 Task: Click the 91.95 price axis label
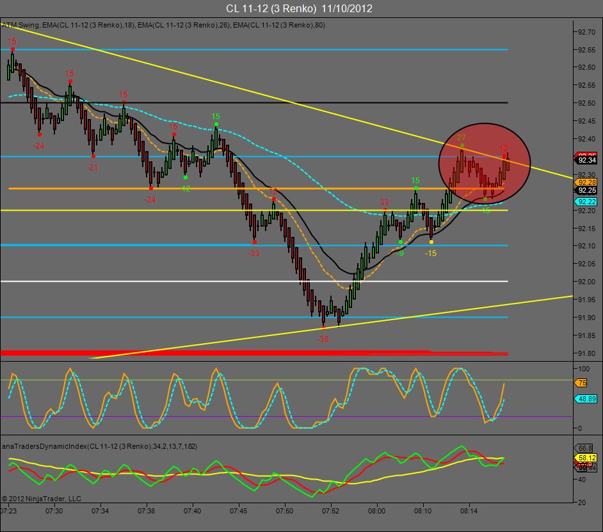(x=587, y=300)
